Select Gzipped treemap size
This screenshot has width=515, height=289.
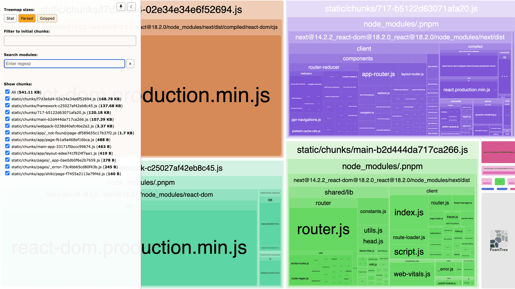[47, 18]
